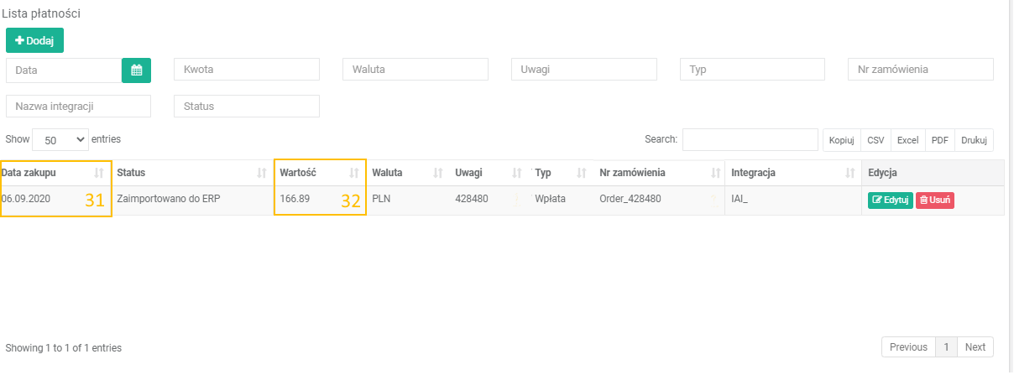Image resolution: width=1014 pixels, height=375 pixels.
Task: Sort by Typ column arrows
Action: point(581,173)
